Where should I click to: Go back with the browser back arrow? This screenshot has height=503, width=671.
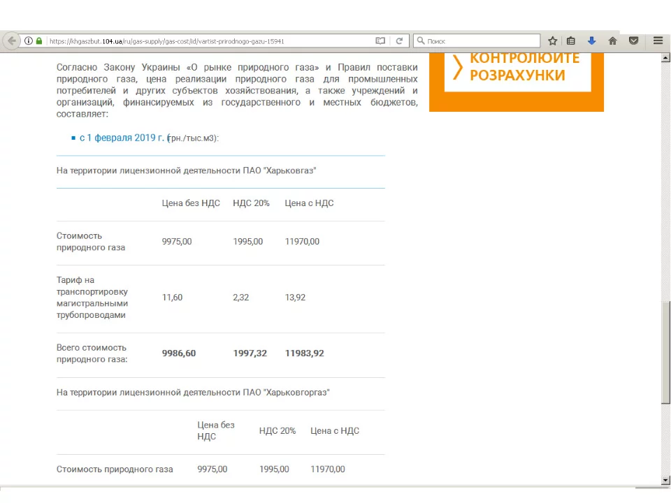[12, 41]
